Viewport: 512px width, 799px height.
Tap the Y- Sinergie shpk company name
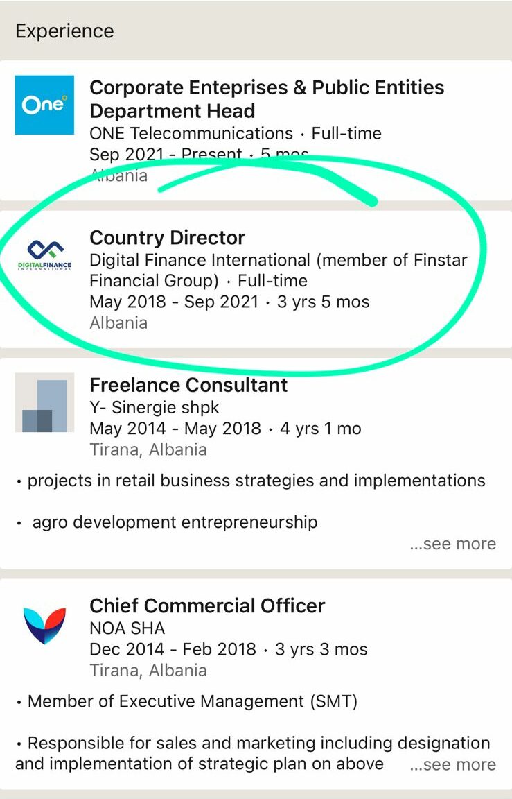[x=155, y=407]
